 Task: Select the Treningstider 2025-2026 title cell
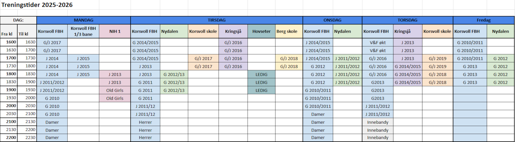(37, 5)
